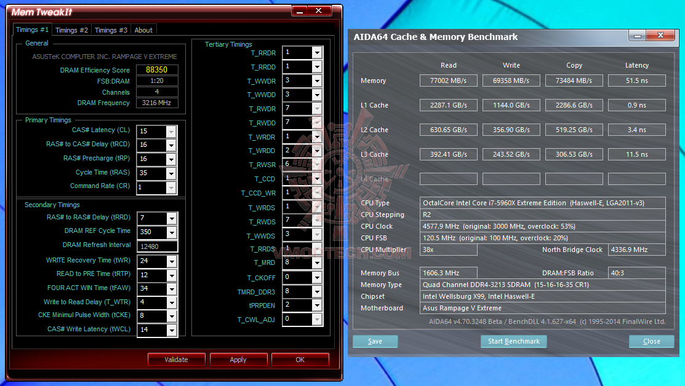
Task: Expand the CAS# Write Latency (tWCL) dropdown
Action: coord(172,329)
